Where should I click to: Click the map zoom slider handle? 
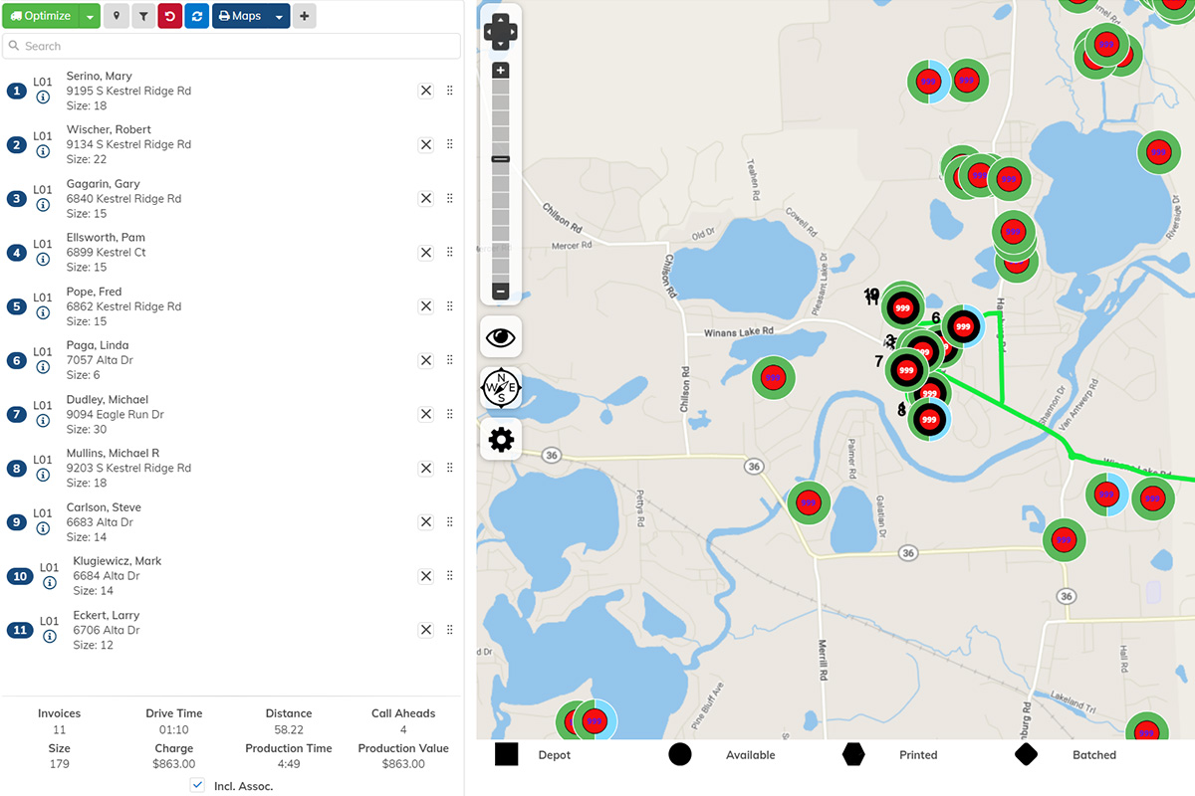pyautogui.click(x=501, y=159)
